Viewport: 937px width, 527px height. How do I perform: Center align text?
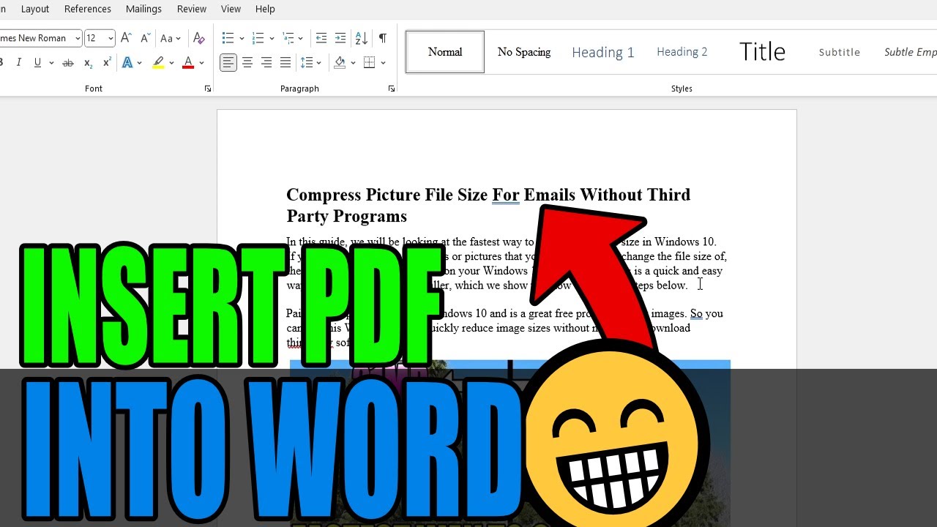pyautogui.click(x=247, y=63)
